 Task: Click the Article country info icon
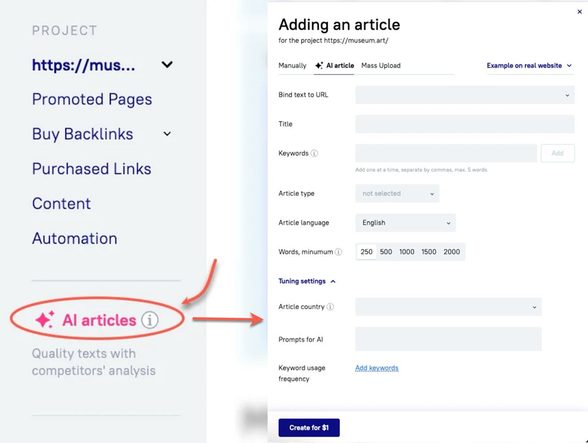pos(330,307)
